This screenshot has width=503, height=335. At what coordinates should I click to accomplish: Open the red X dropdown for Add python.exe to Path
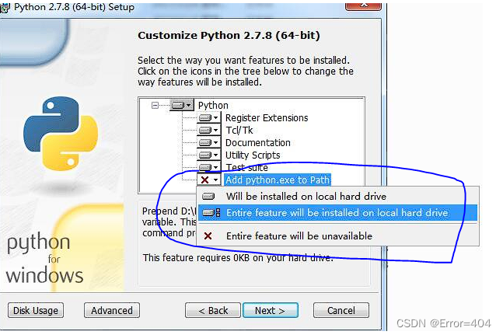209,180
